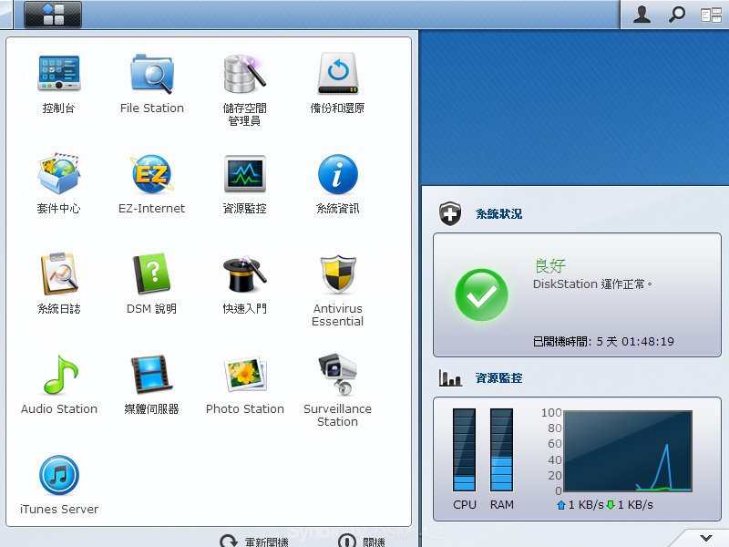Viewport: 729px width, 547px height.
Task: Launch Photo Station
Action: (244, 375)
